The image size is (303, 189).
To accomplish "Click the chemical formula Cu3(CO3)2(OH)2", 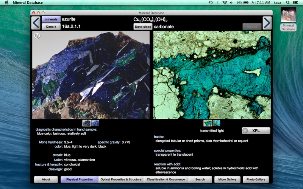I will pyautogui.click(x=150, y=20).
